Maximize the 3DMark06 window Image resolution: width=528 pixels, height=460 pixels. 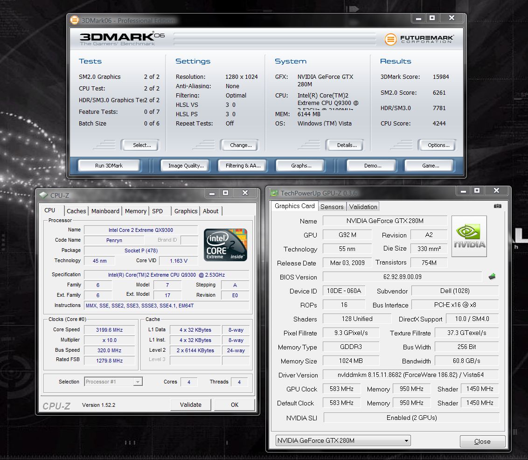pos(432,18)
